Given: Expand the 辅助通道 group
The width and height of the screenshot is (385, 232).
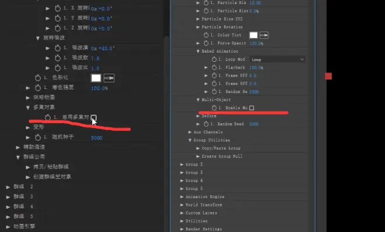Looking at the screenshot, I should [18, 147].
